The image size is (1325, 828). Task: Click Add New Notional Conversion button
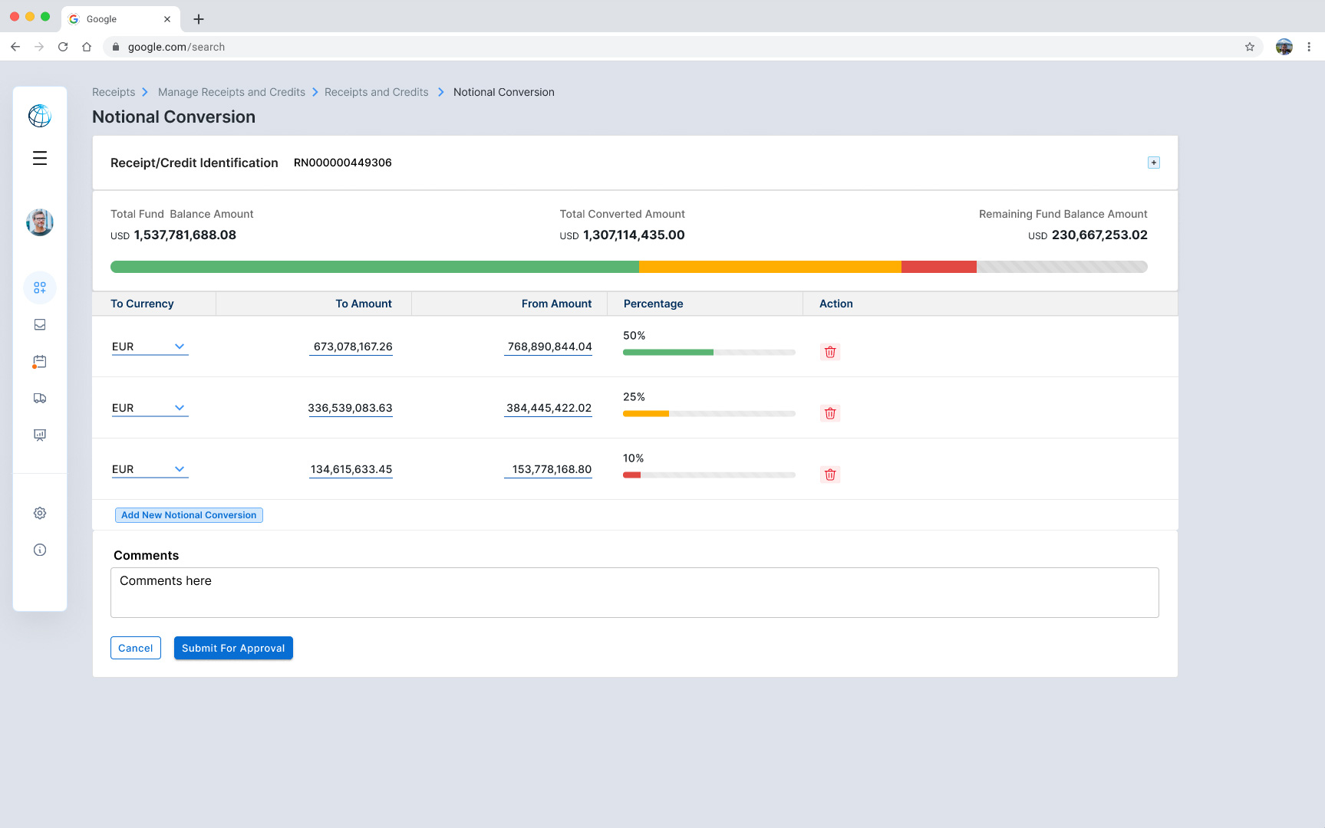pyautogui.click(x=189, y=515)
